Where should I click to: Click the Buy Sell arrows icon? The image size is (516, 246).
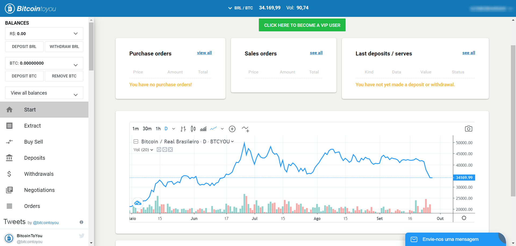pos(9,142)
